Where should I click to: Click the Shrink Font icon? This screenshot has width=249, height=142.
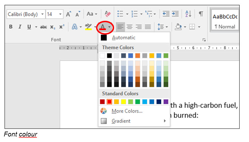coord(78,14)
